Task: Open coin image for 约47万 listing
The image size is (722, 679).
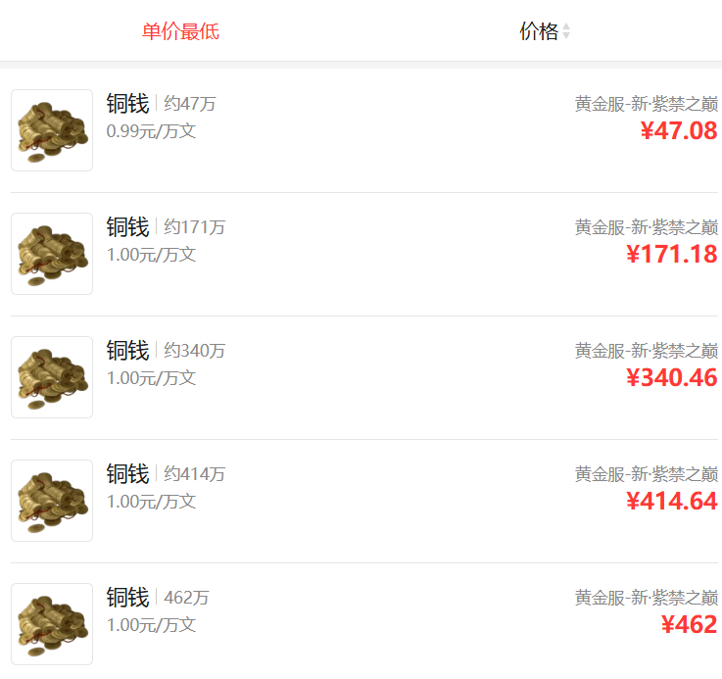Action: tap(52, 130)
